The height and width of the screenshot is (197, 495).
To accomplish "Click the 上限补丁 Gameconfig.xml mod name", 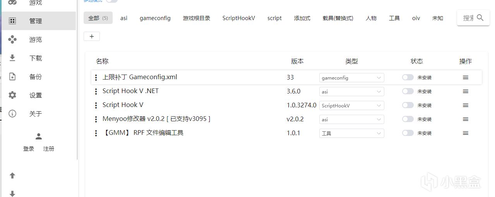I will coord(140,77).
